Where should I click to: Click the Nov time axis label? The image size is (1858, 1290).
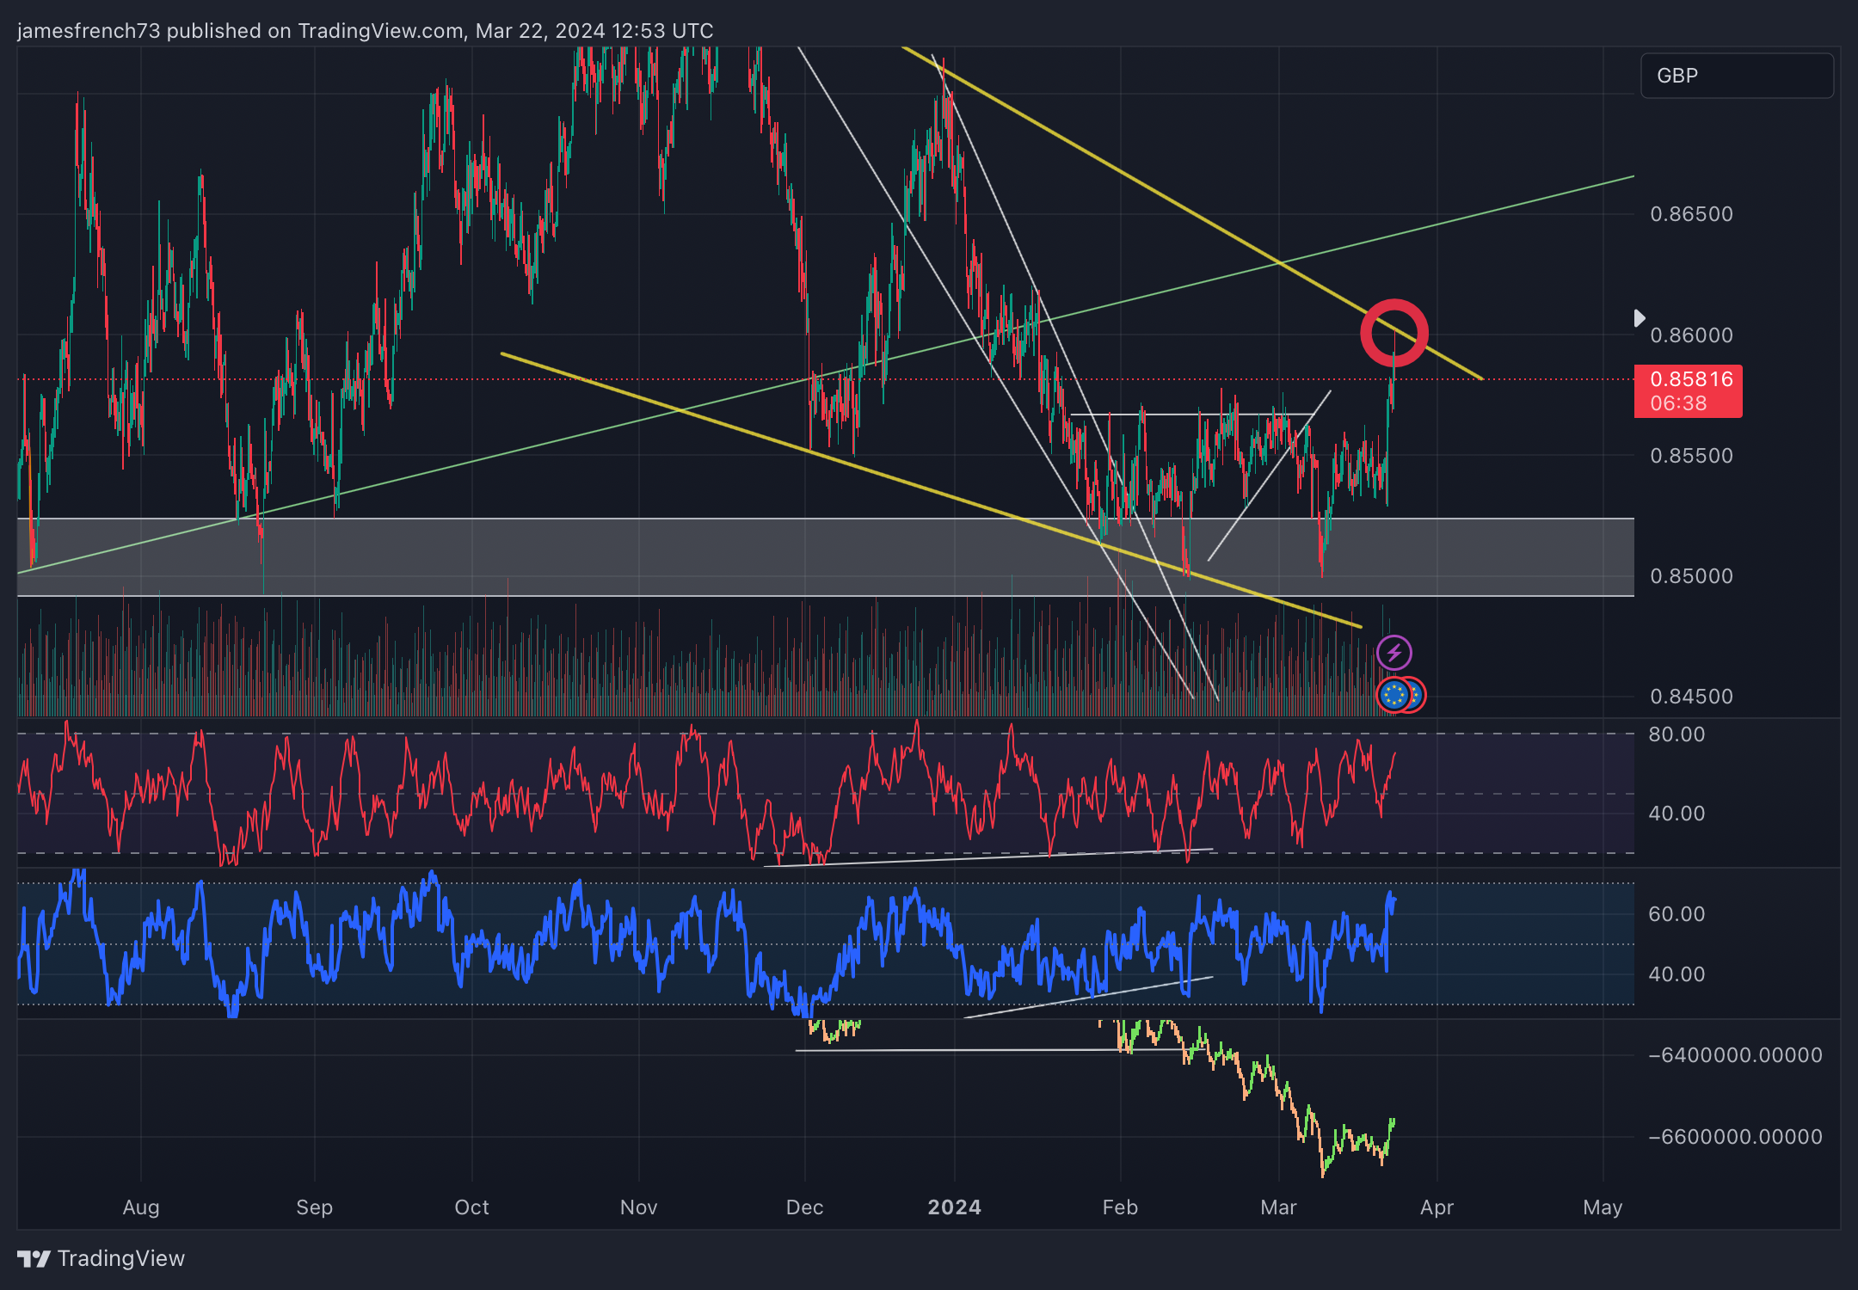[x=638, y=1207]
